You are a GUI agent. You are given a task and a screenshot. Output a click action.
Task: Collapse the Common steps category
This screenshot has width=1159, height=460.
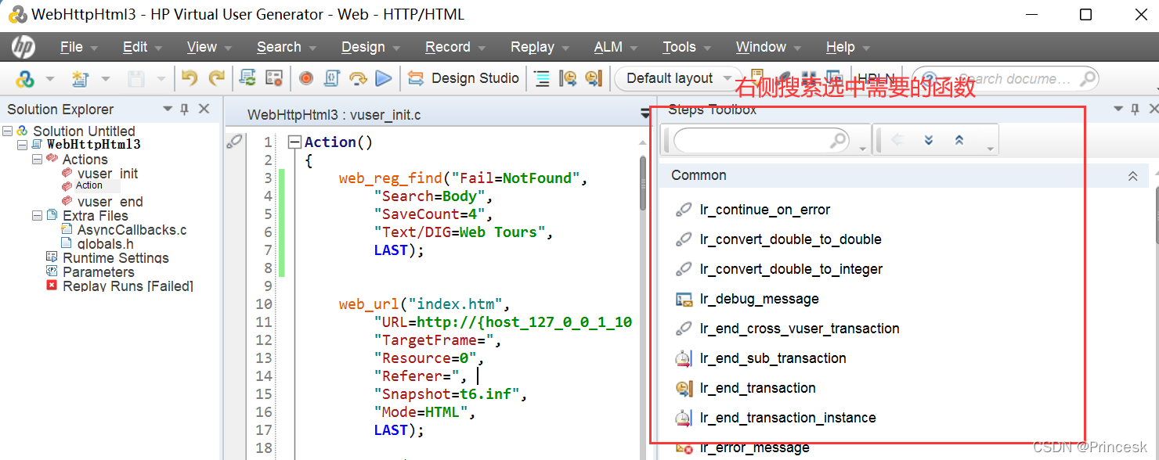coord(1132,176)
